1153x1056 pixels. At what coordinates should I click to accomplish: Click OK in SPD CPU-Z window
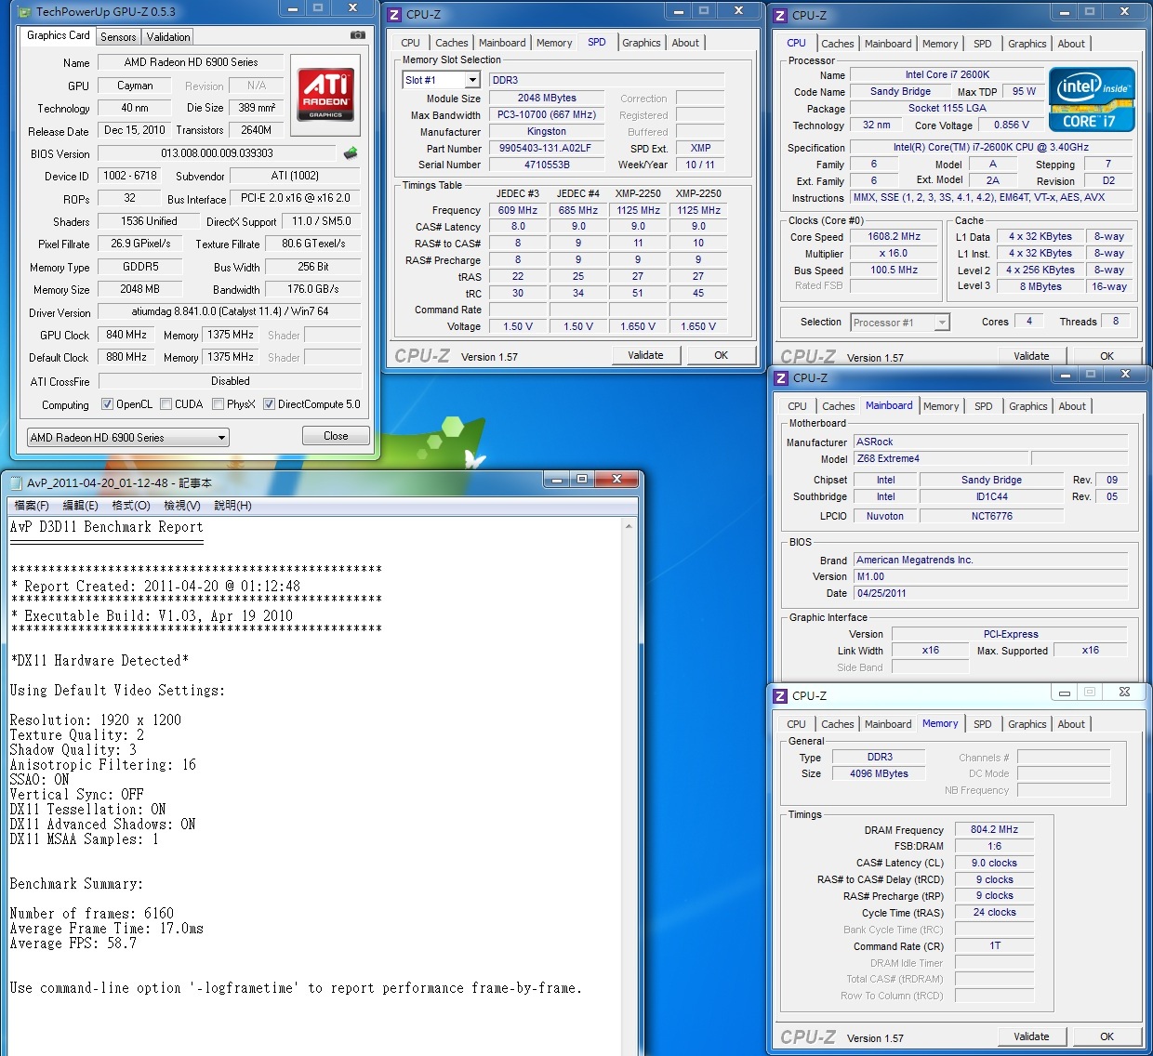point(721,355)
